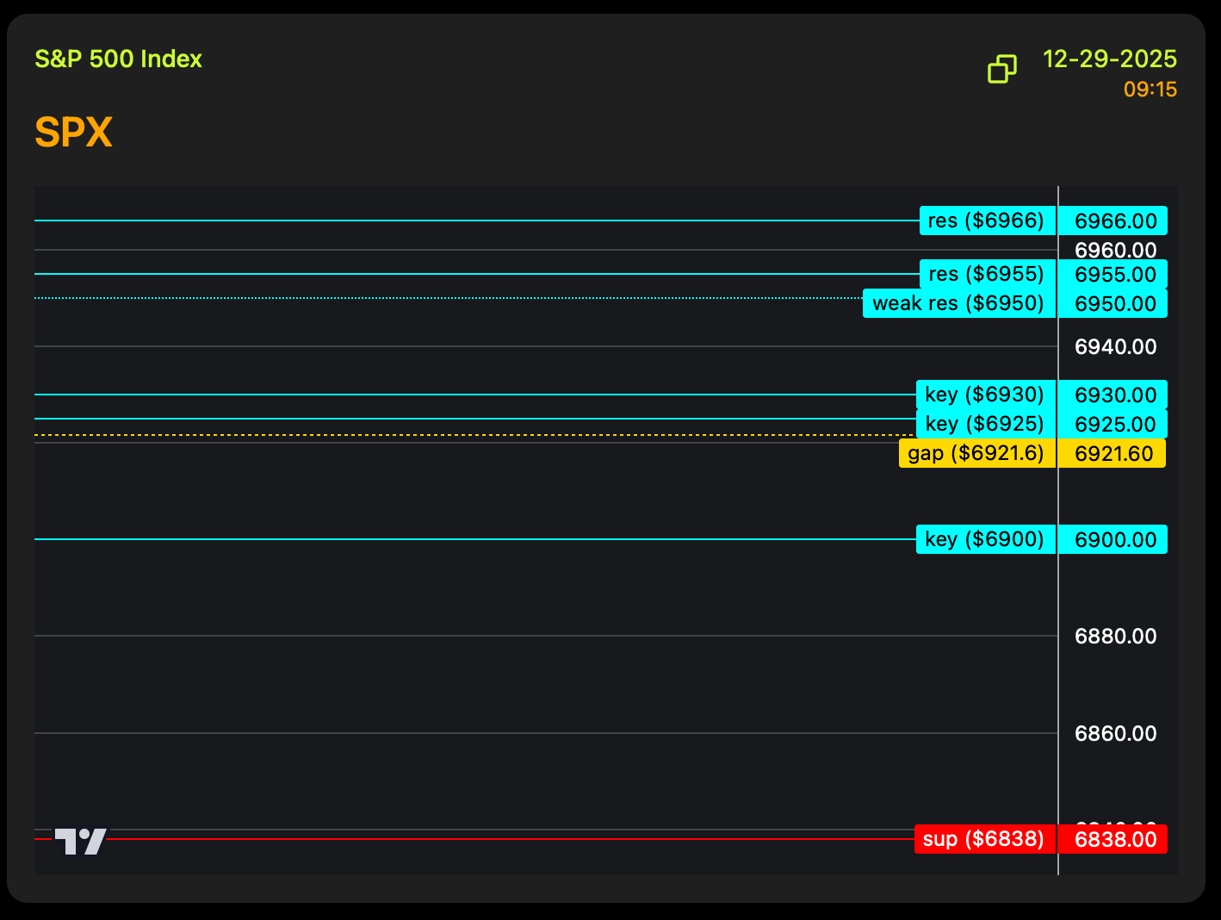
Task: Select the key ($6900) level label
Action: [985, 539]
